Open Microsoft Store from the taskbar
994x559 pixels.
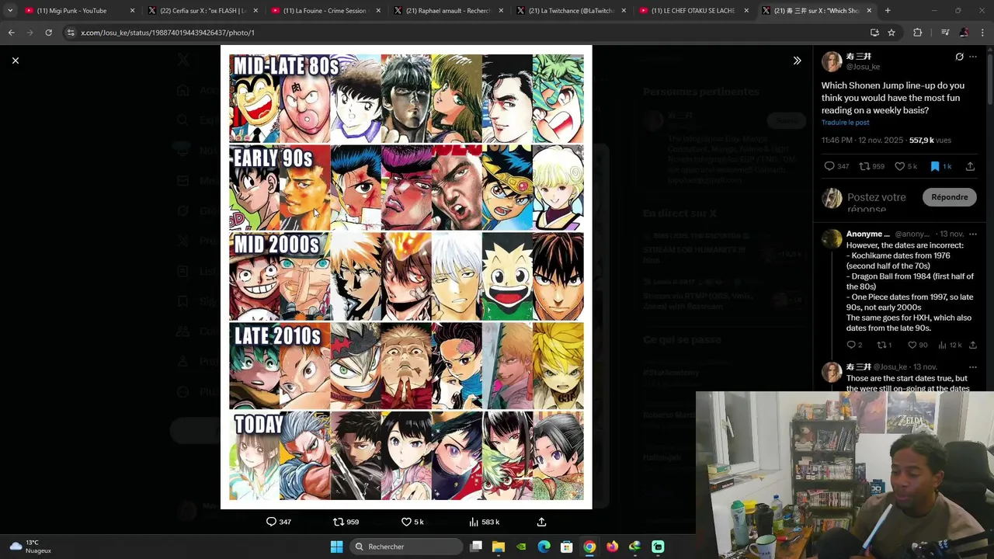pos(567,547)
